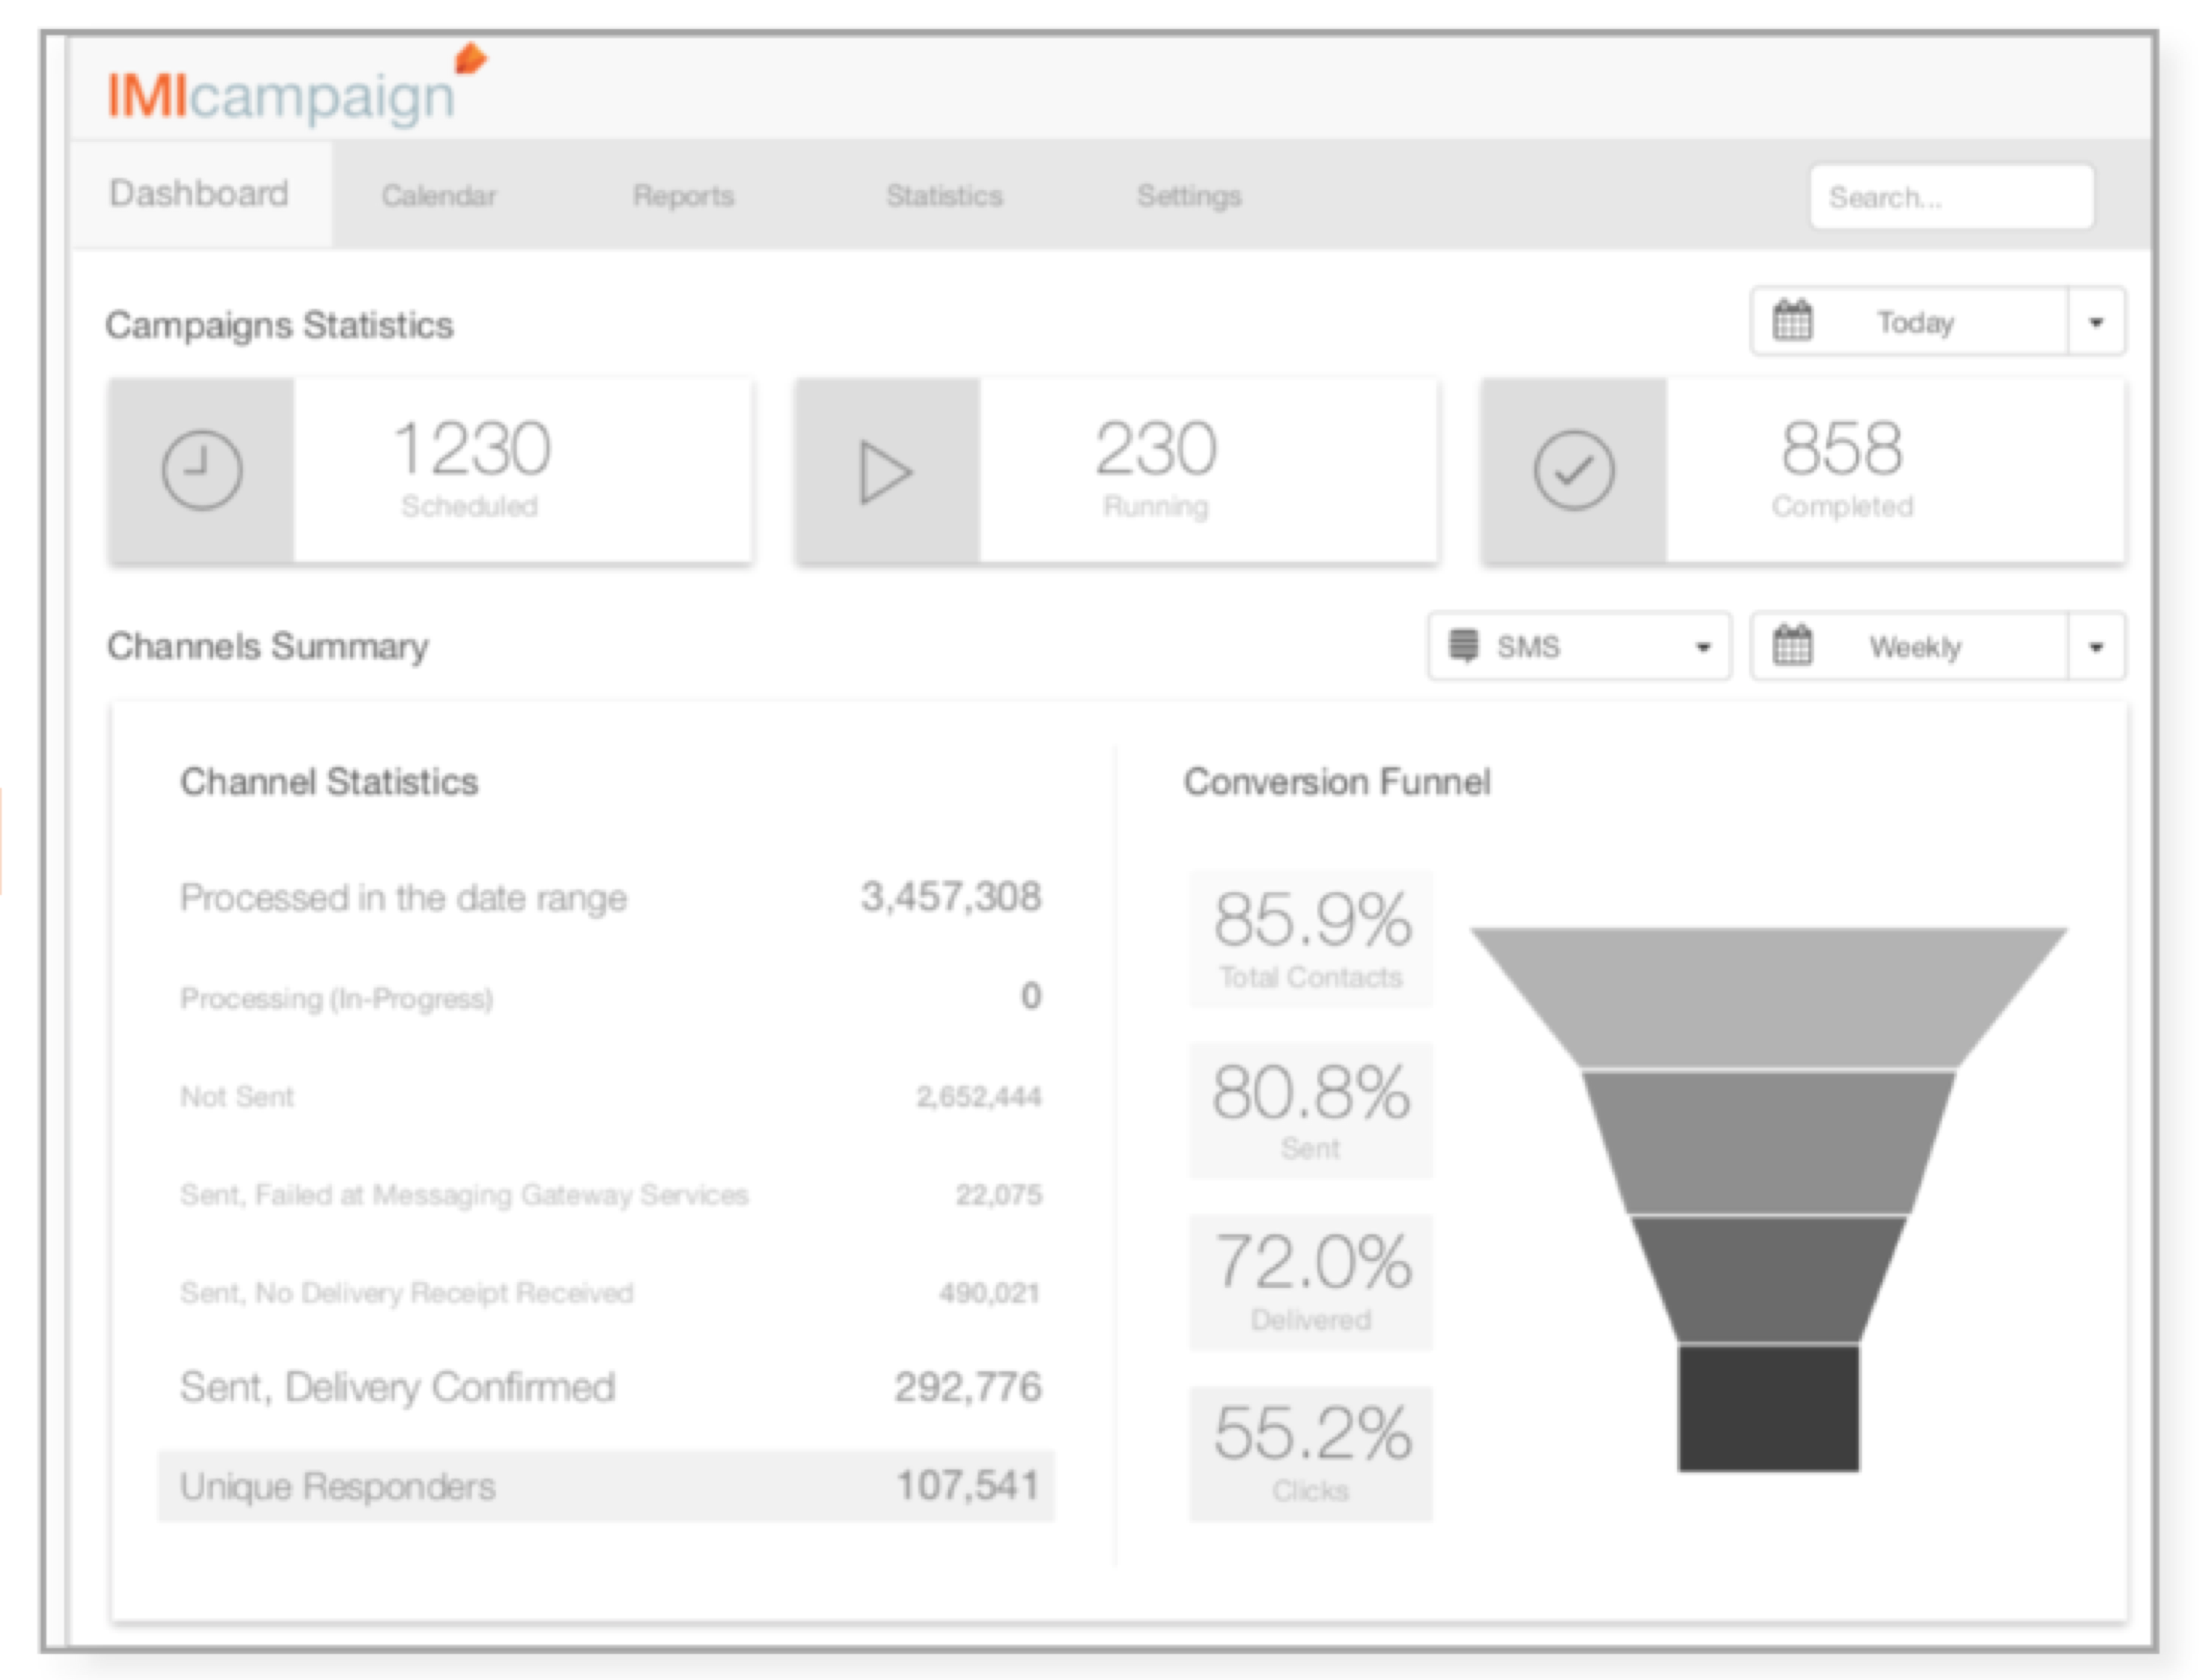The width and height of the screenshot is (2199, 1680).
Task: Click the play icon on Running card
Action: pos(886,472)
